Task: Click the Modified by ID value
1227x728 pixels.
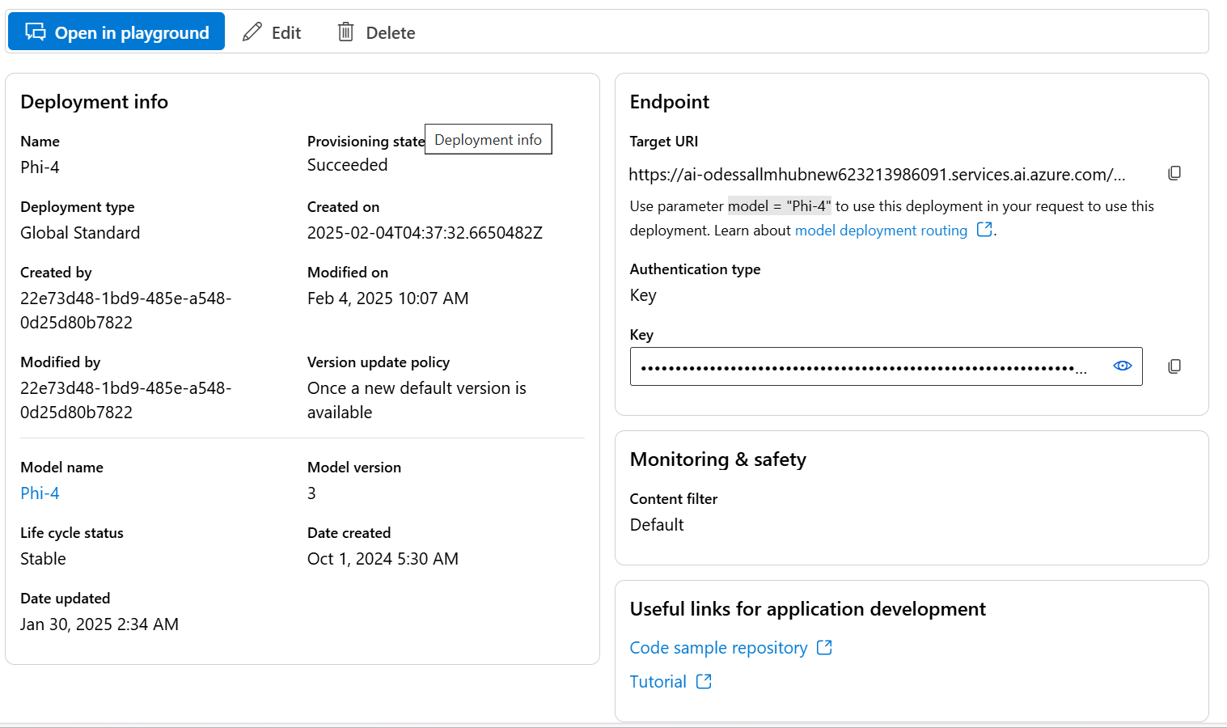Action: [x=126, y=400]
